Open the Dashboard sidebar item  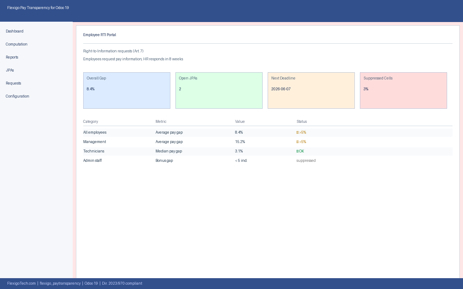tap(14, 31)
